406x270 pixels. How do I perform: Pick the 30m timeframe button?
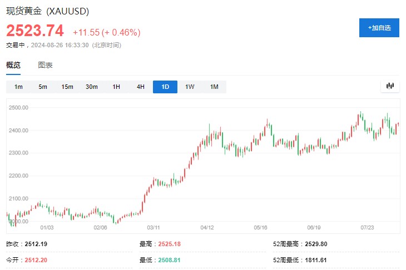(x=92, y=87)
